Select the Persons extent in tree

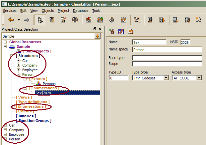(x=49, y=84)
